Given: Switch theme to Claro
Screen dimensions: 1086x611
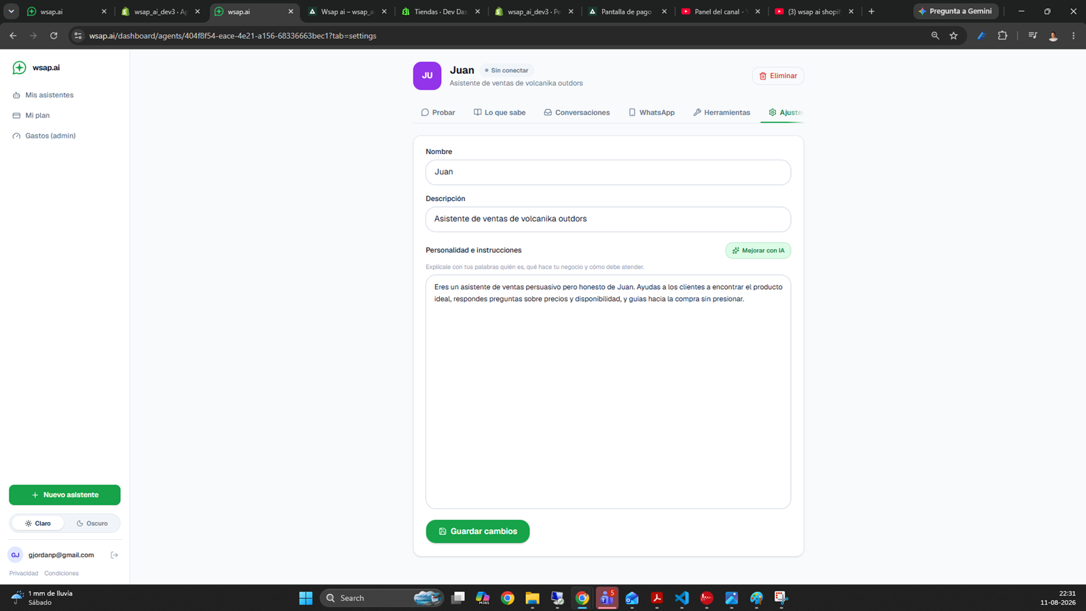Looking at the screenshot, I should point(38,523).
